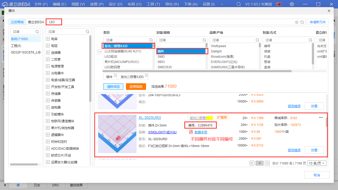Click search icon in library filter box
Screen dimensions: 338x190
(37, 32)
